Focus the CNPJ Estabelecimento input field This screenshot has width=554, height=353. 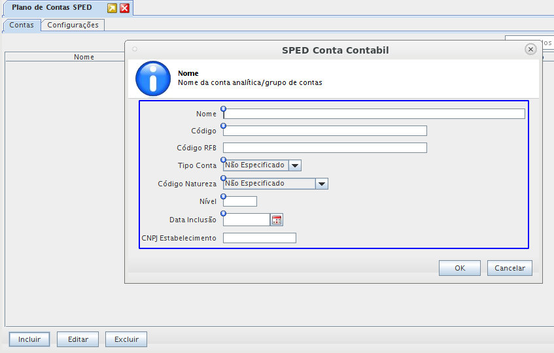click(x=259, y=238)
